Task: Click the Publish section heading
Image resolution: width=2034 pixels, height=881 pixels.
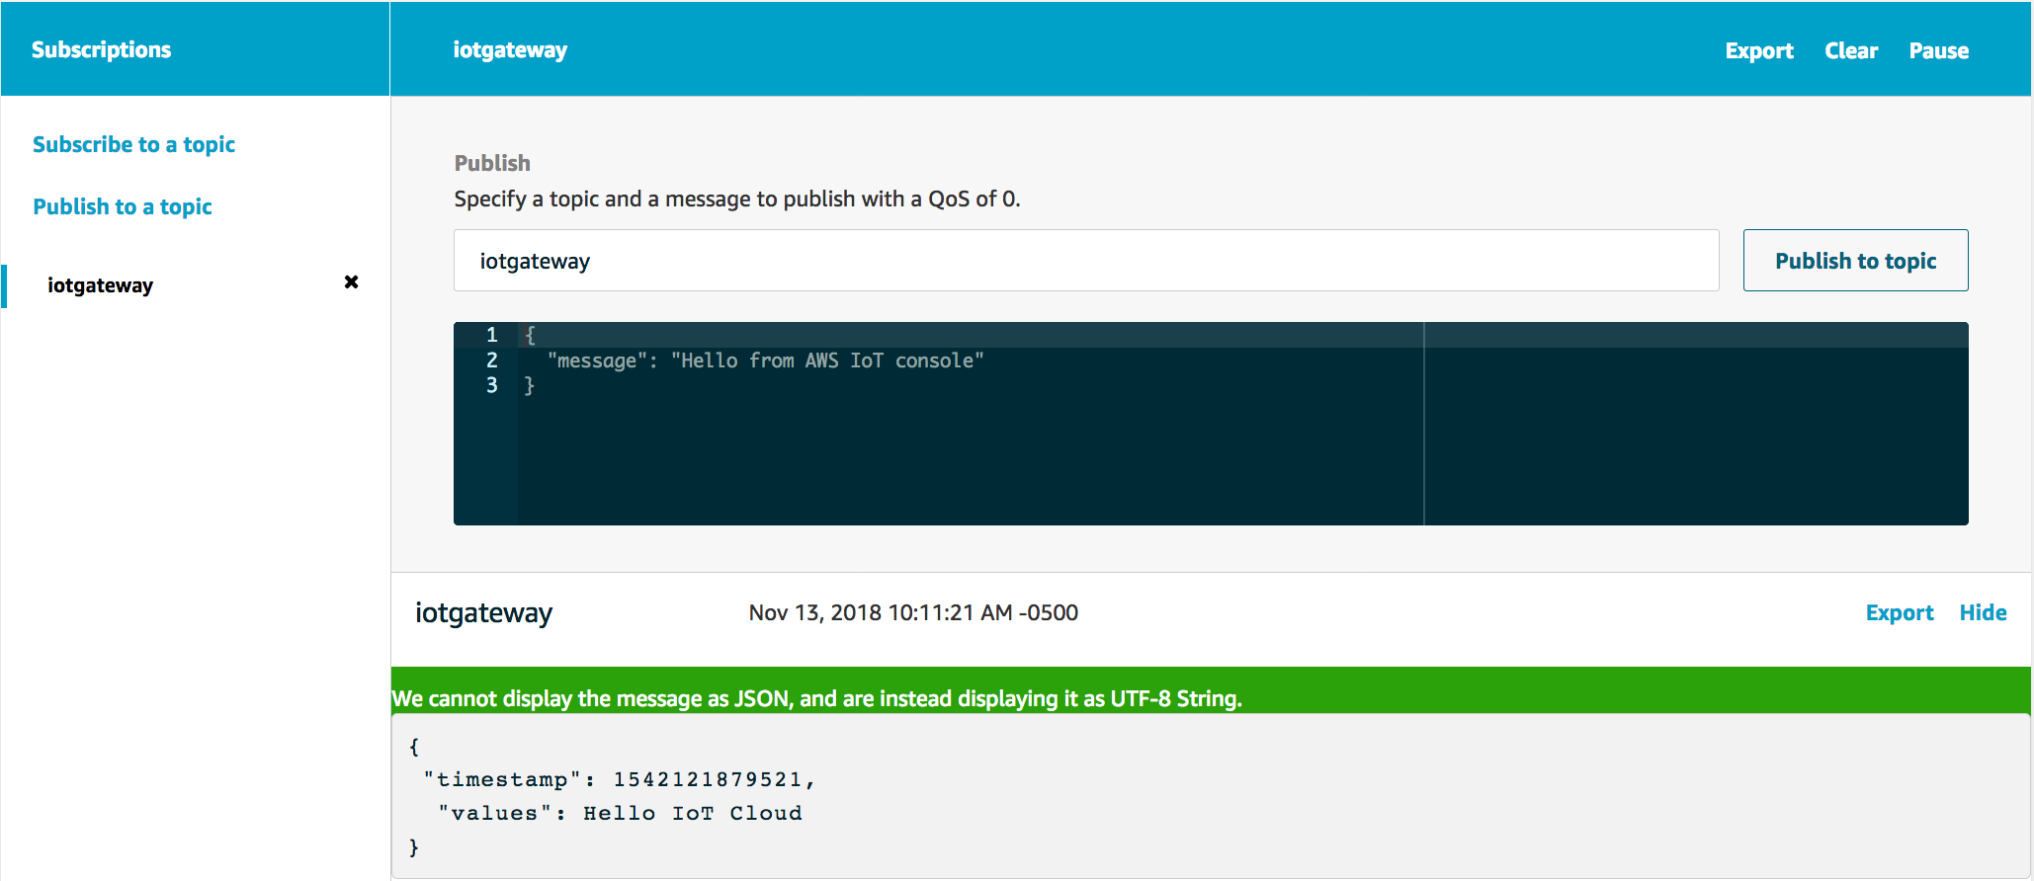Action: pyautogui.click(x=492, y=163)
